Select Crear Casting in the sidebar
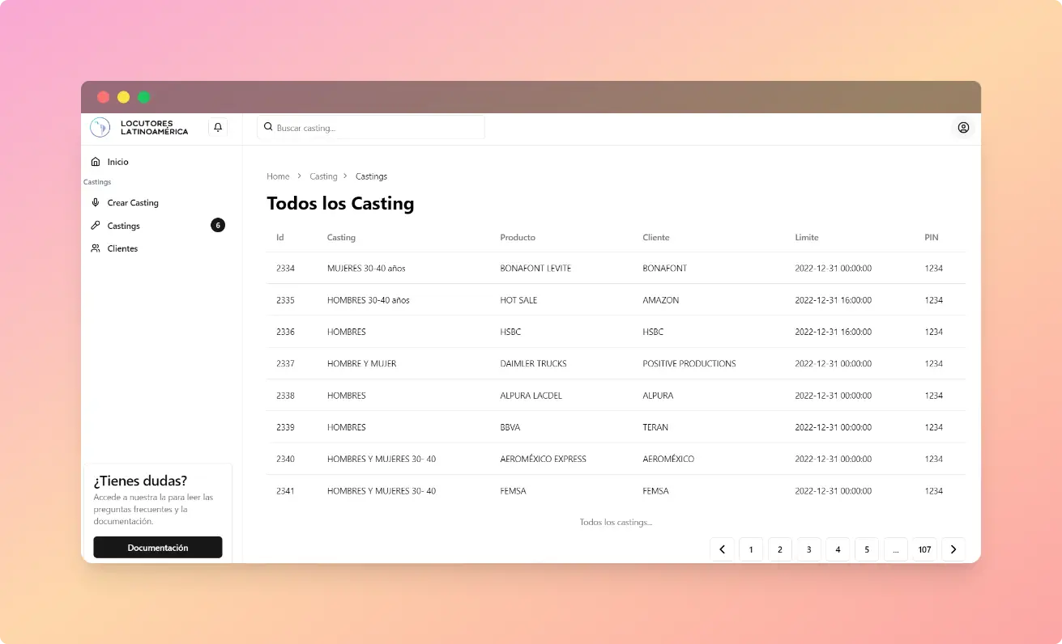Image resolution: width=1062 pixels, height=644 pixels. (x=133, y=203)
